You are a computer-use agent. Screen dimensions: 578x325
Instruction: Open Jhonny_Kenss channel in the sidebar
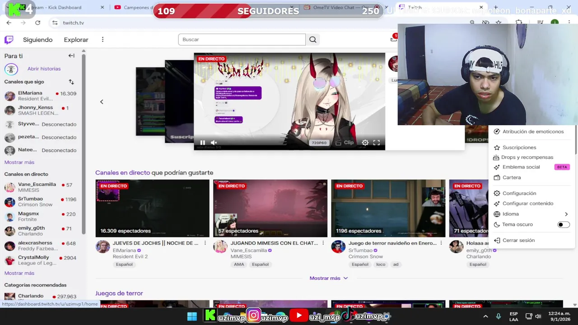[41, 110]
